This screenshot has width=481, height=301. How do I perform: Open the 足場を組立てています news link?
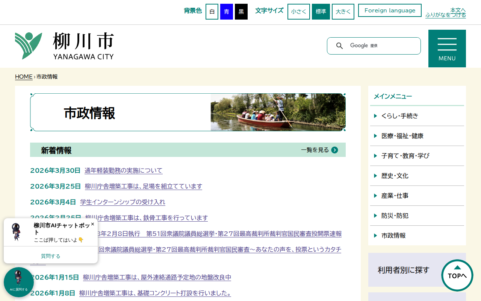coord(144,186)
